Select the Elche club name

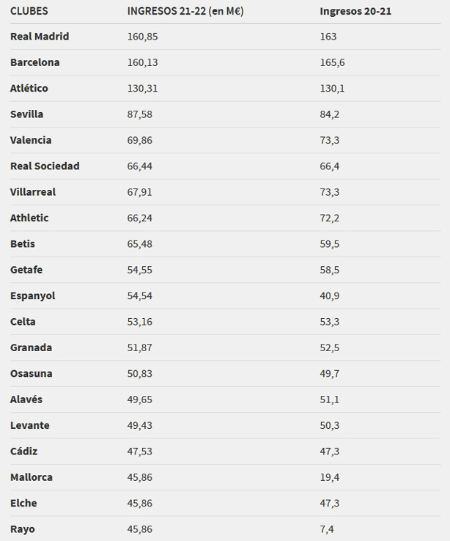23,503
